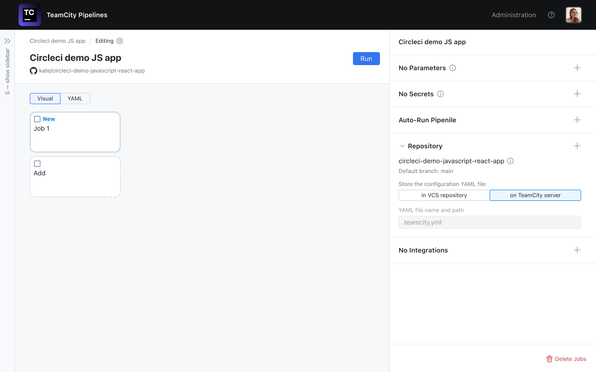The height and width of the screenshot is (372, 596).
Task: Click the New badge on Job 1
Action: (x=49, y=119)
